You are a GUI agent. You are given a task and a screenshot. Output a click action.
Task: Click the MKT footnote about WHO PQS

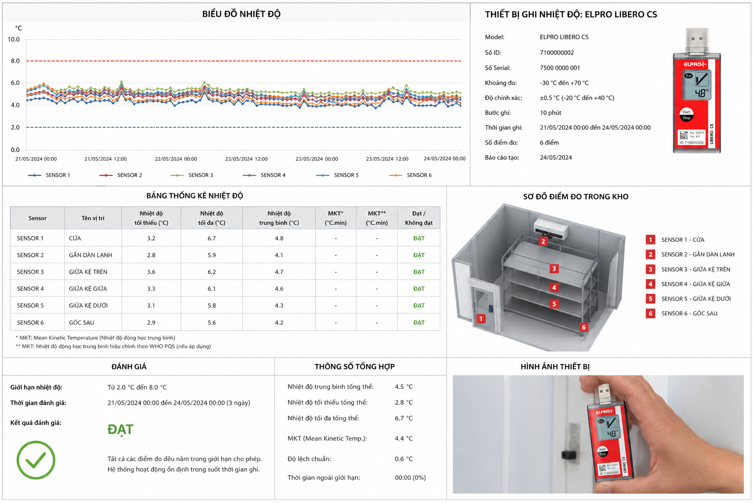113,346
